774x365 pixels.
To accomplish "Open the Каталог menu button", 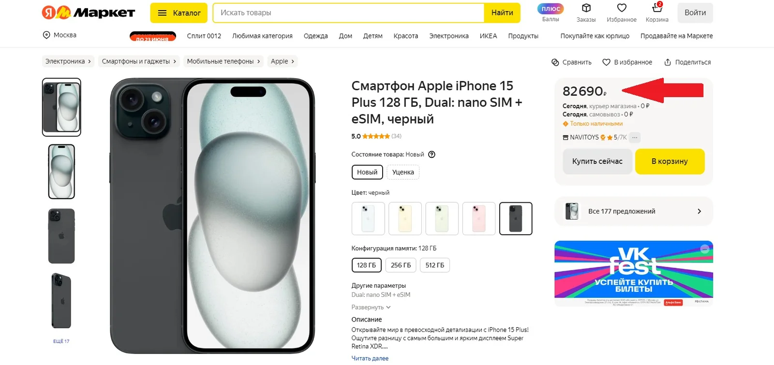I will point(179,13).
